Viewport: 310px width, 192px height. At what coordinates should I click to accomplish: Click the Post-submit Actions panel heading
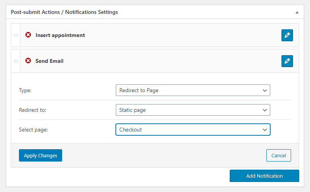pos(64,12)
